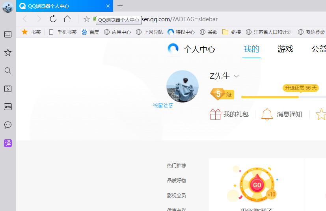
Task: Open the 特权中心 bookmark
Action: (x=181, y=32)
